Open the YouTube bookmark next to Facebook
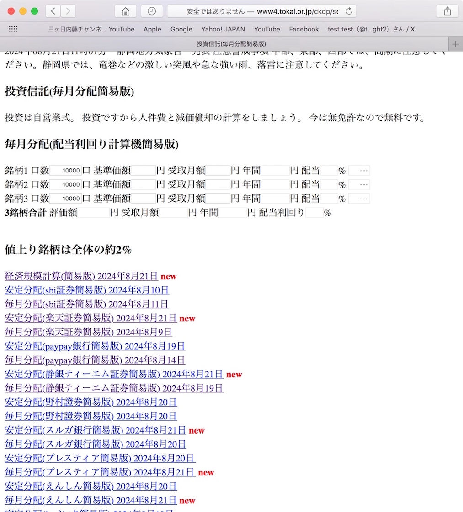The width and height of the screenshot is (463, 512). tap(267, 29)
